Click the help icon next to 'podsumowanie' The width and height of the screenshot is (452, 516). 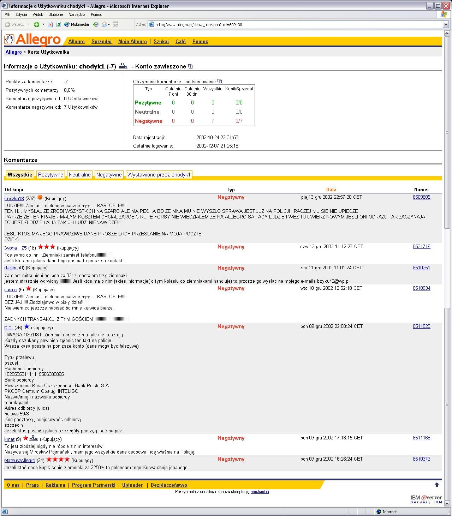[x=220, y=81]
